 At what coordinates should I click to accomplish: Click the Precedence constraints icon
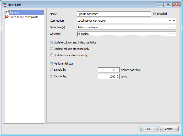click(7, 17)
